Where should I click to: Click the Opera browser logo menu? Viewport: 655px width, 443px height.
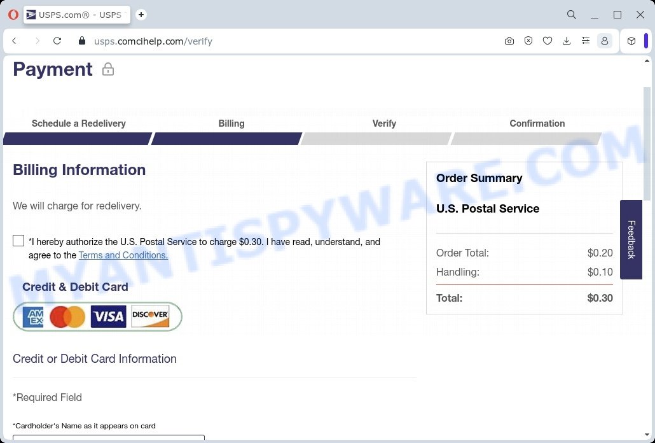(x=13, y=15)
